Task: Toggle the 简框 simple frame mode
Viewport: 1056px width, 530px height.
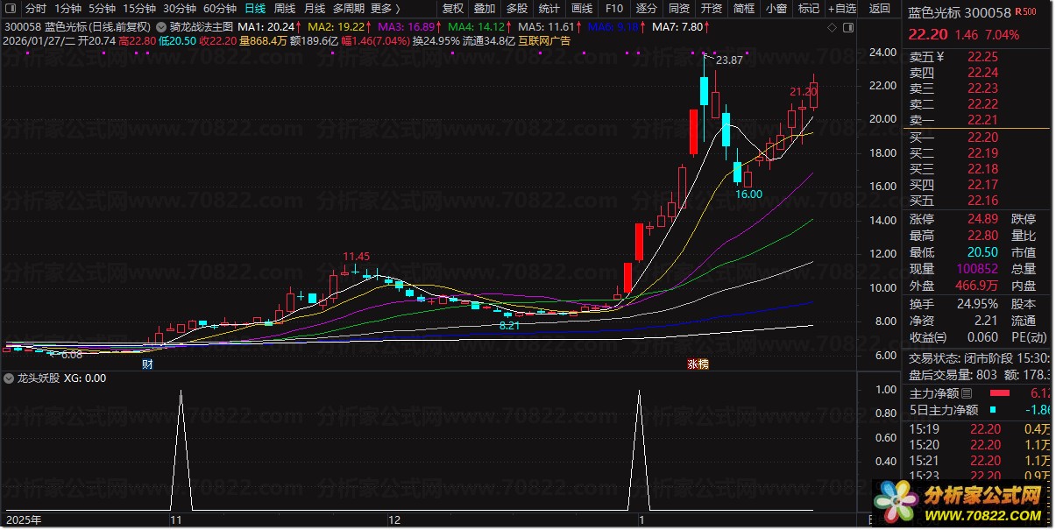Action: 744,8
